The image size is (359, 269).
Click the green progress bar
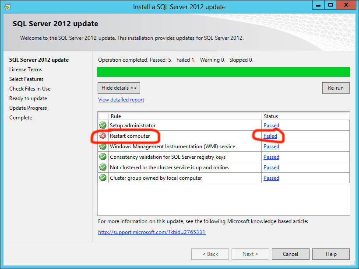point(223,72)
